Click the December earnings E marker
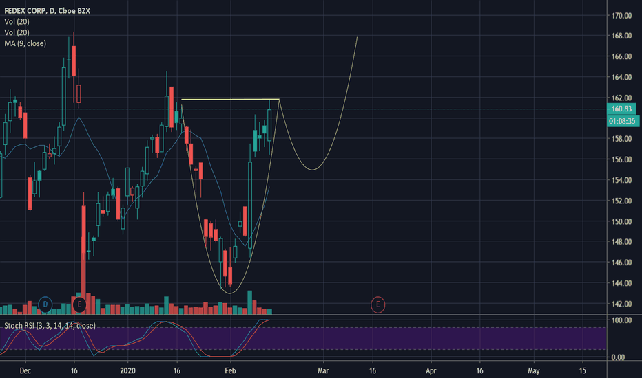The height and width of the screenshot is (378, 642). (x=79, y=304)
